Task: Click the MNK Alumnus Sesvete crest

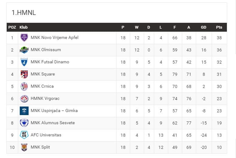Action: [x=24, y=123]
